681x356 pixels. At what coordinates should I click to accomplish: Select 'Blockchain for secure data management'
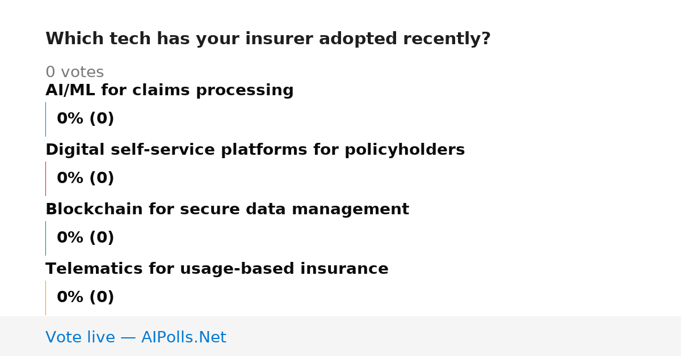(227, 210)
